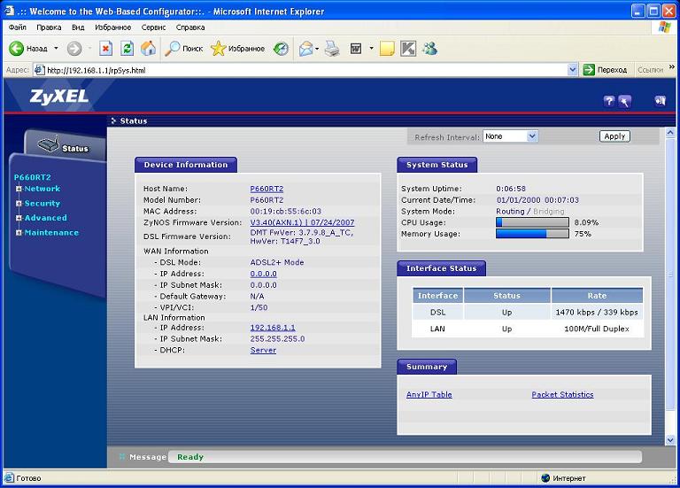Click the Интернет zone globe icon
The height and width of the screenshot is (488, 680).
(x=545, y=478)
